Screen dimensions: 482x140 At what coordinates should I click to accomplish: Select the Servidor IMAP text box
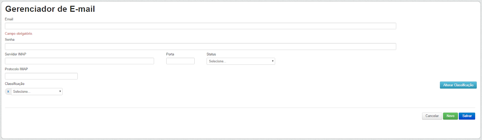click(79, 61)
